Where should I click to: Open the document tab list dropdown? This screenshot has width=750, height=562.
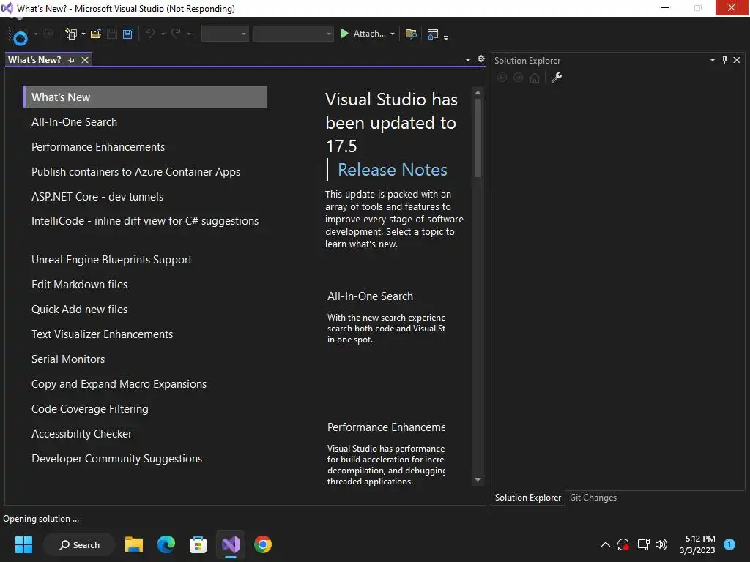click(x=468, y=60)
